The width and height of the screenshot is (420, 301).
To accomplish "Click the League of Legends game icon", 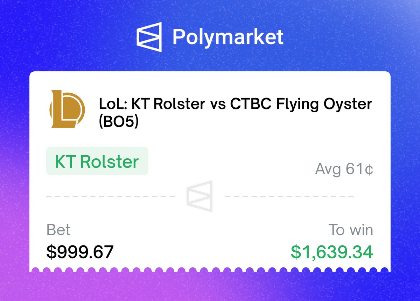I will click(66, 109).
